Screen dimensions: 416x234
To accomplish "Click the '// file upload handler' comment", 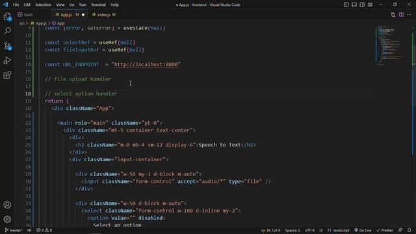I will click(x=78, y=79).
